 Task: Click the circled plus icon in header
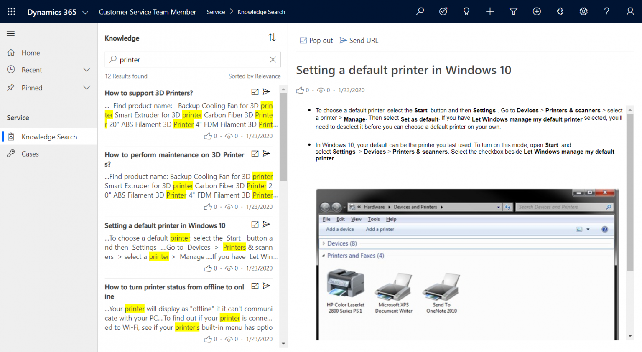pyautogui.click(x=537, y=12)
